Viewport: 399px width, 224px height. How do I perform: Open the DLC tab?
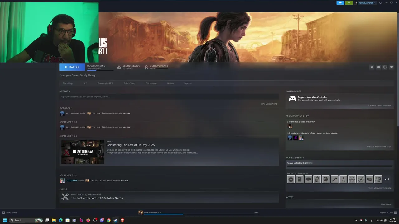coord(85,83)
